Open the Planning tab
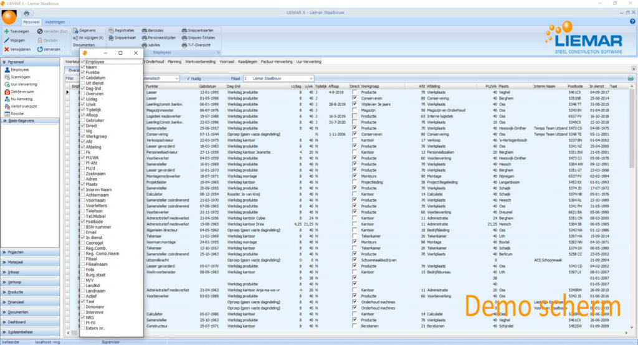Viewport: 638px width, 345px height. (174, 62)
